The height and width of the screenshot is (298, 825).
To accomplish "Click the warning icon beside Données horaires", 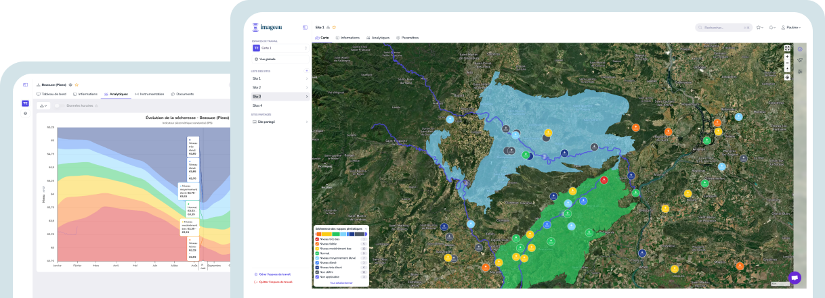I will point(96,105).
